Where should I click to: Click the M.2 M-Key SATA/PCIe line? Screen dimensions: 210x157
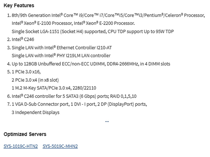52,88
